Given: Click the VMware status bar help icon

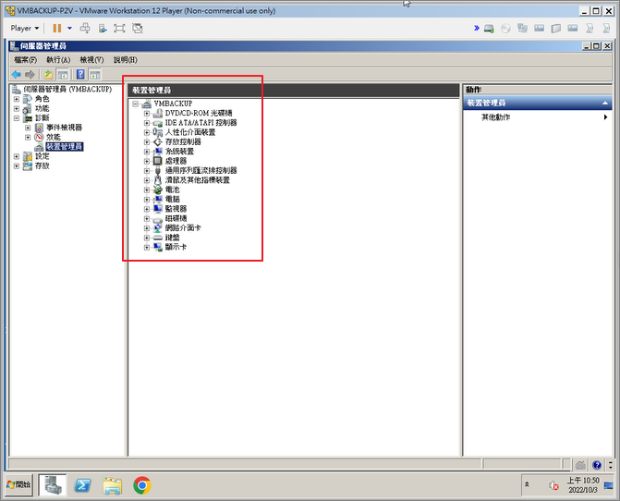Looking at the screenshot, I should pyautogui.click(x=597, y=465).
